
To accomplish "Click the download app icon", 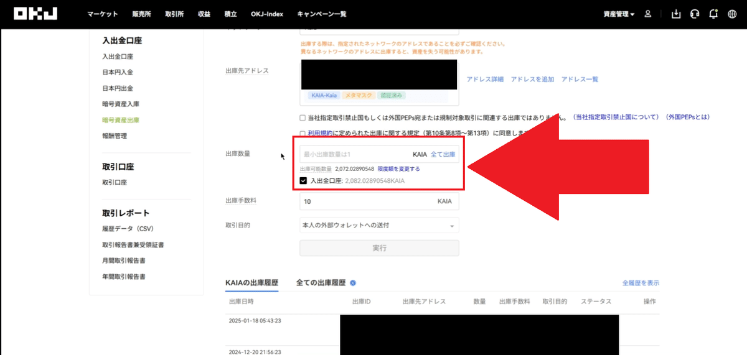I will pyautogui.click(x=676, y=14).
